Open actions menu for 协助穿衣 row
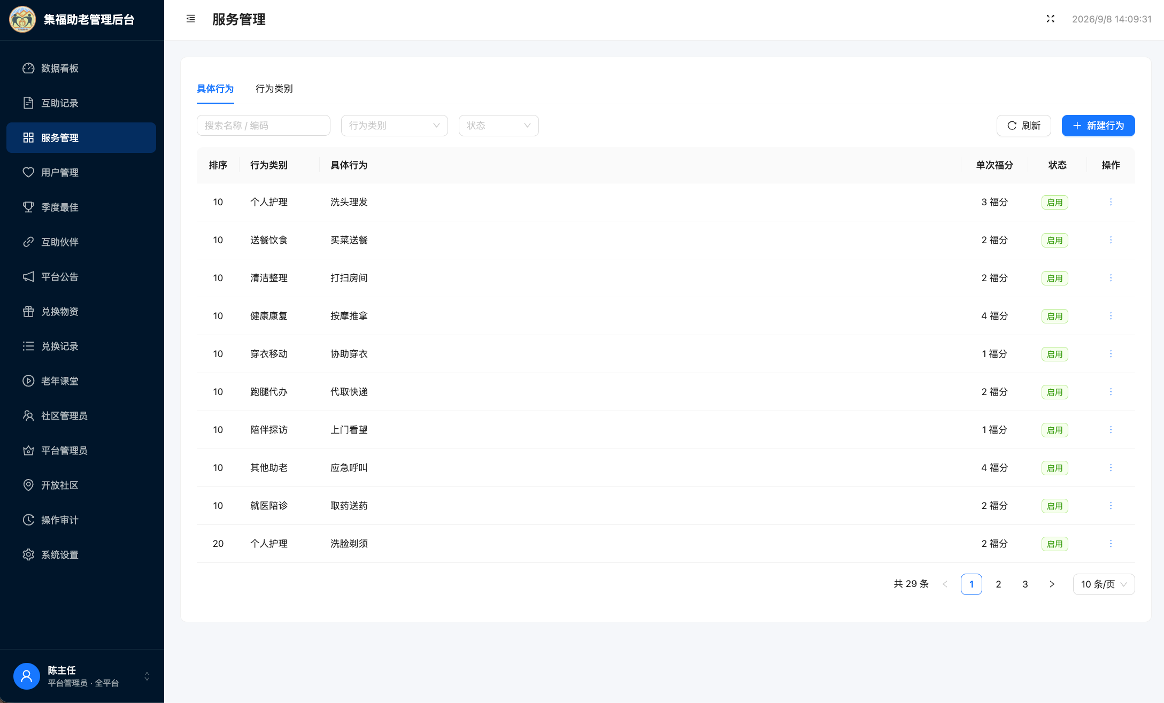Image resolution: width=1164 pixels, height=703 pixels. coord(1111,354)
